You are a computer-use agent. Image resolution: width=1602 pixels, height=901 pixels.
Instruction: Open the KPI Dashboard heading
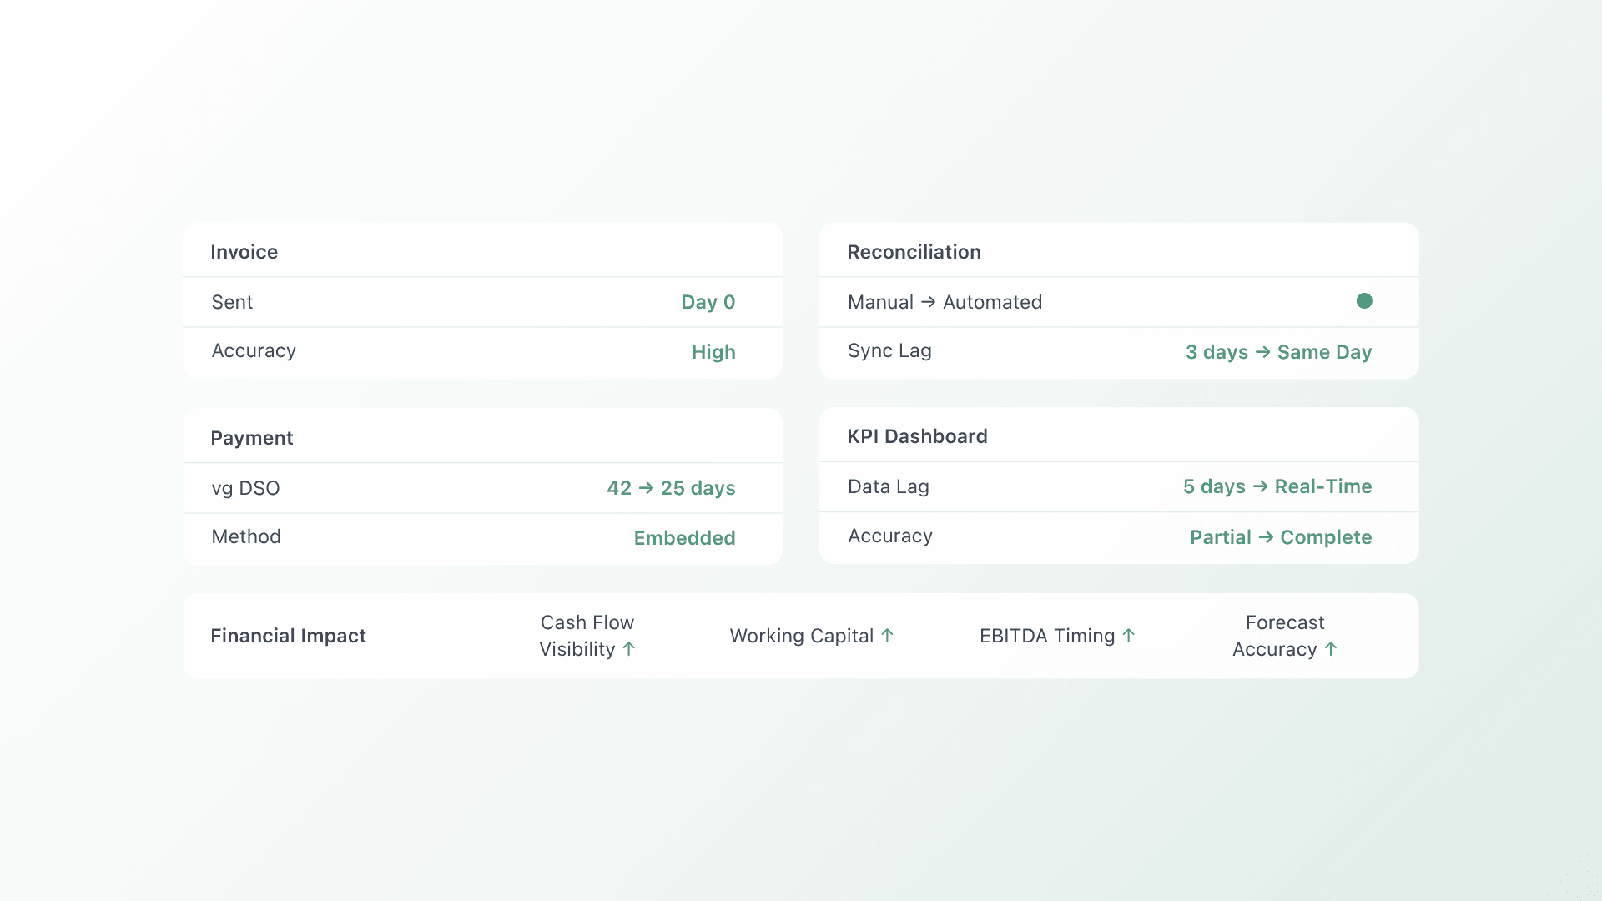pos(917,436)
